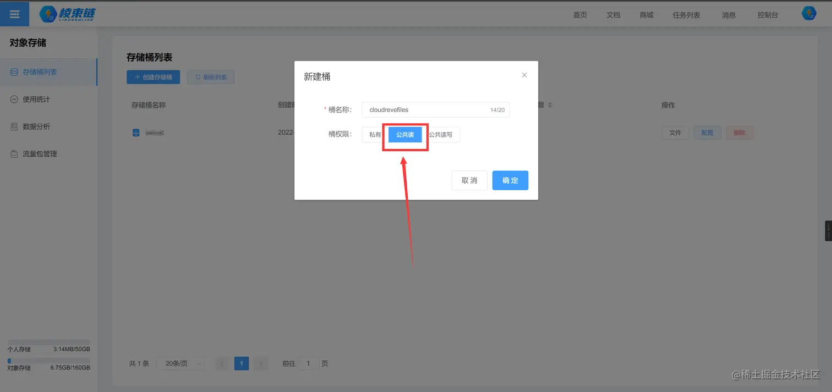832x392 pixels.
Task: Click the 文件 button in the row
Action: coord(675,132)
